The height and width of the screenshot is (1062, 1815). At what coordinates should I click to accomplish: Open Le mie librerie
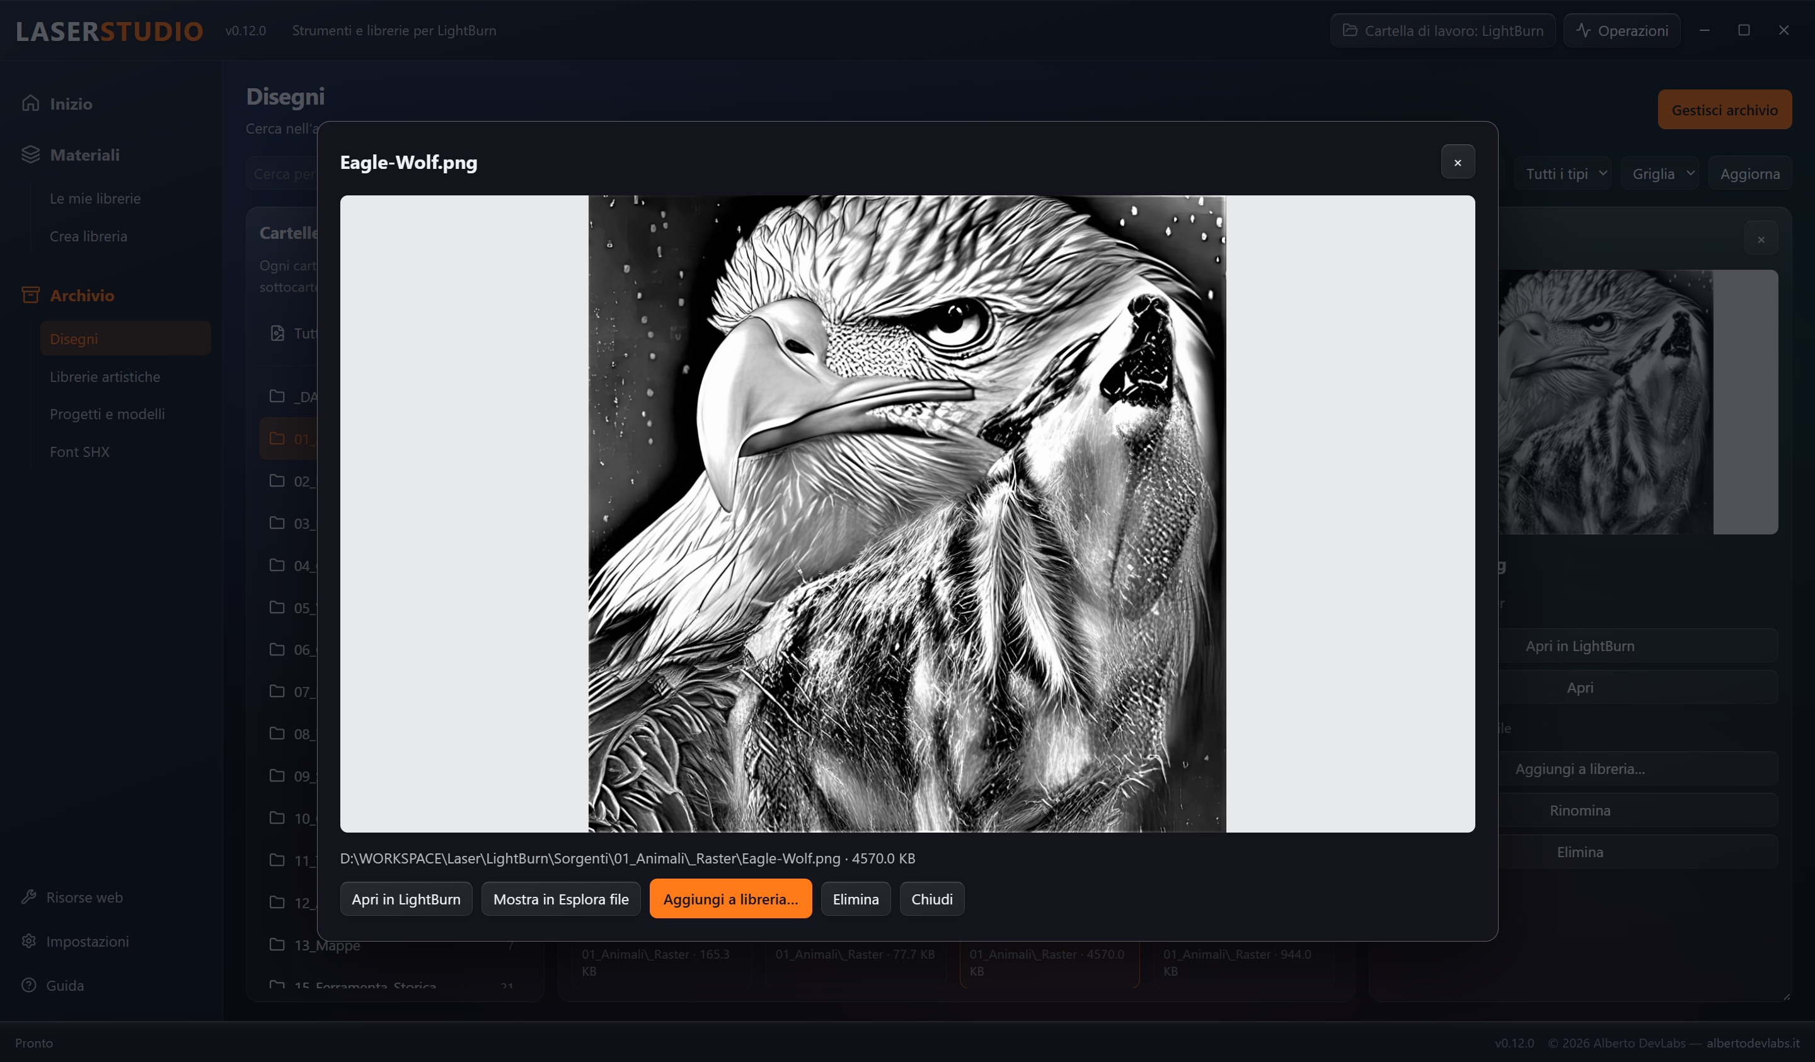pyautogui.click(x=95, y=198)
